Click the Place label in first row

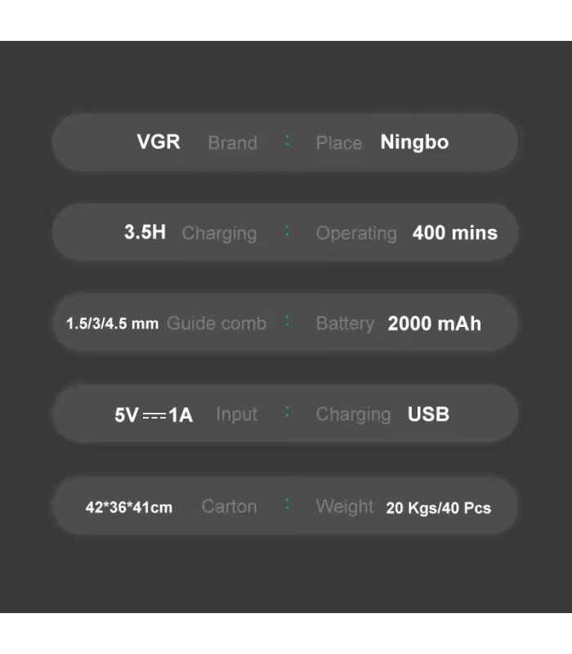point(338,143)
